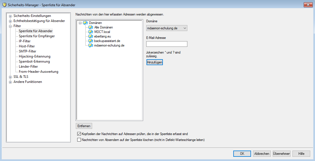315x161 pixels.
Task: Click the icon beside Alle Domänen
Action: click(x=90, y=27)
